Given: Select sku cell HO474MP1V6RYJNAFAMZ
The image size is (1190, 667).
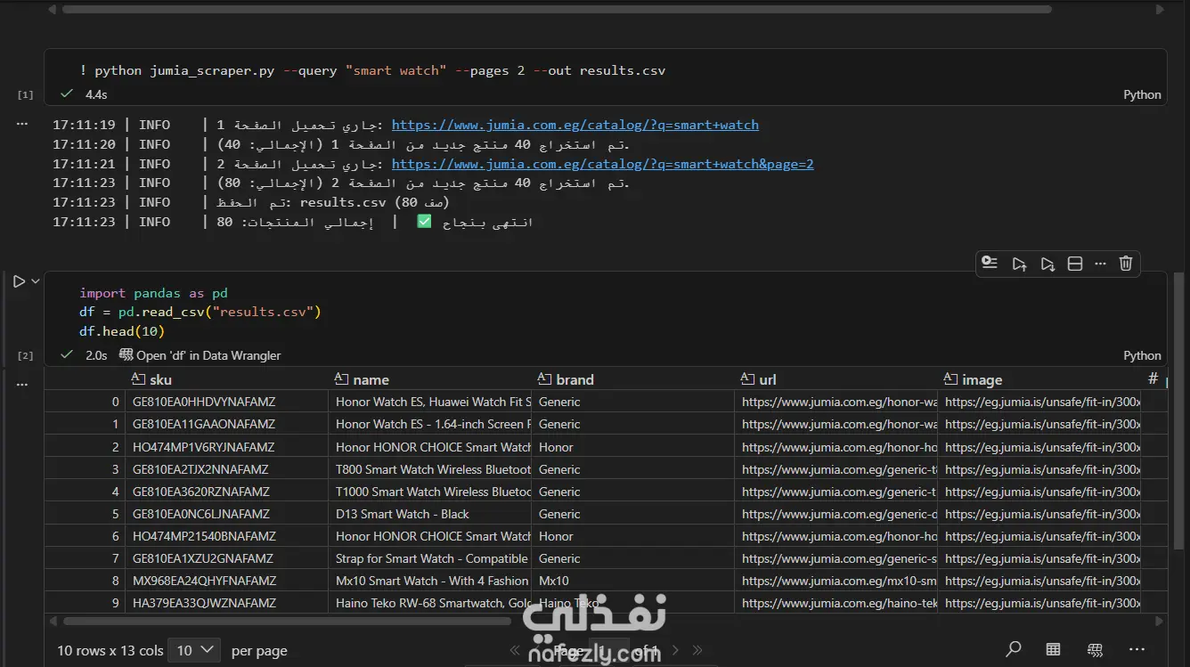Looking at the screenshot, I should coord(226,447).
